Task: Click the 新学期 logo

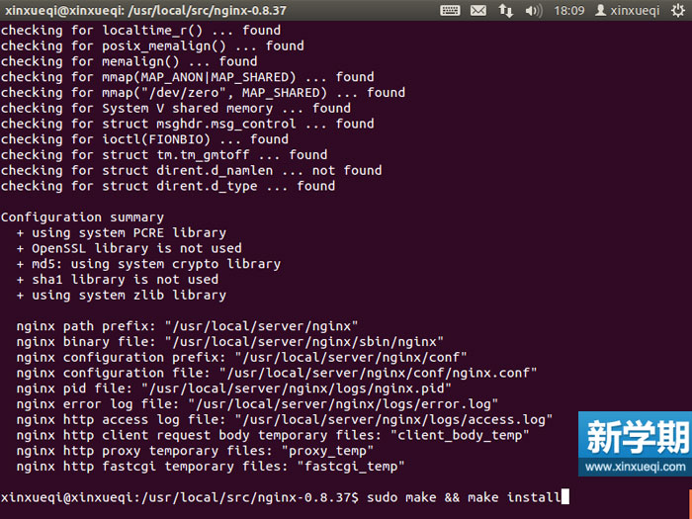Action: (635, 436)
